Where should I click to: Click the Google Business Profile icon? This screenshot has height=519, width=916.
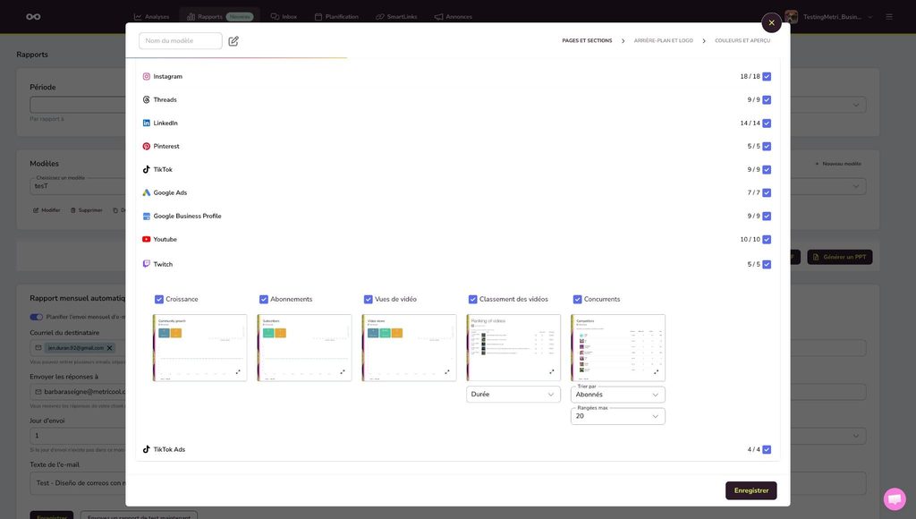tap(146, 217)
